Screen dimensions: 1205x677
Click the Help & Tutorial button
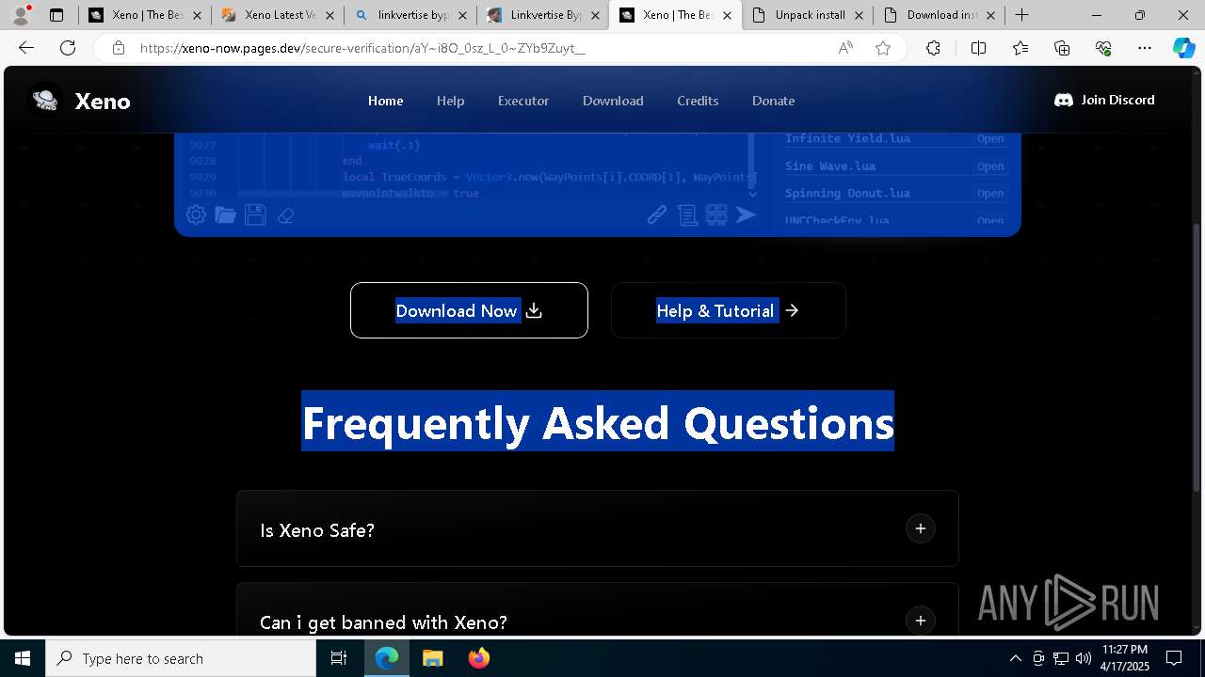[728, 310]
